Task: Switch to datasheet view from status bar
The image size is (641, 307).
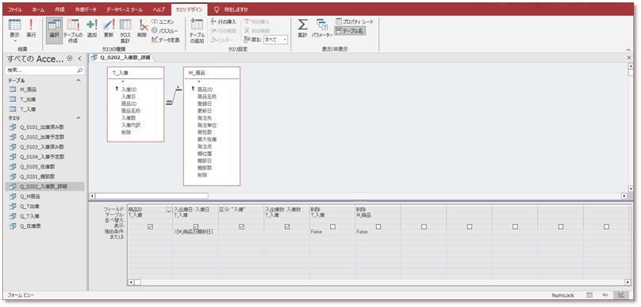Action: click(589, 295)
